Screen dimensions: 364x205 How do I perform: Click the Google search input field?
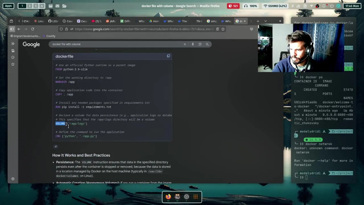117,44
